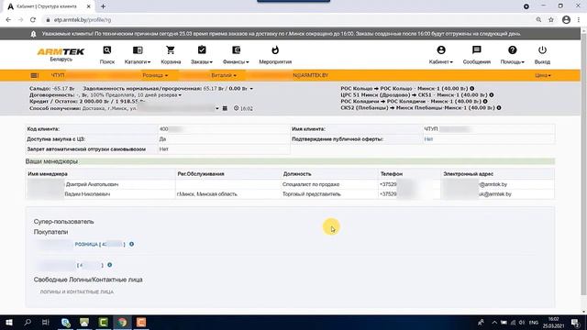Open the browser zoom magnifier icon

point(538,20)
